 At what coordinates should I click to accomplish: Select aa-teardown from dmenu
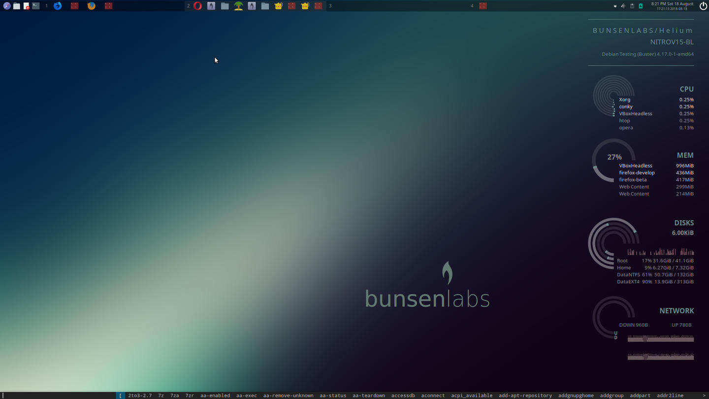pos(369,396)
